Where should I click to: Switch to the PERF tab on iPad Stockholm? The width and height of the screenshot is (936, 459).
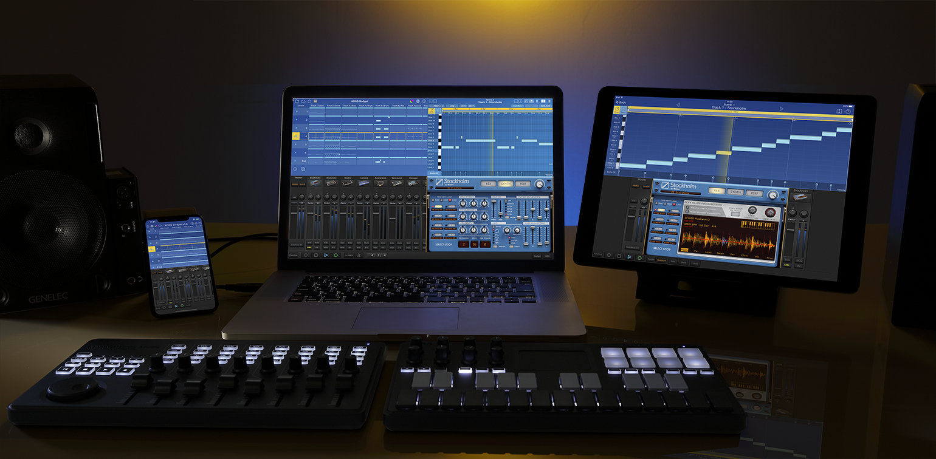[x=754, y=193]
